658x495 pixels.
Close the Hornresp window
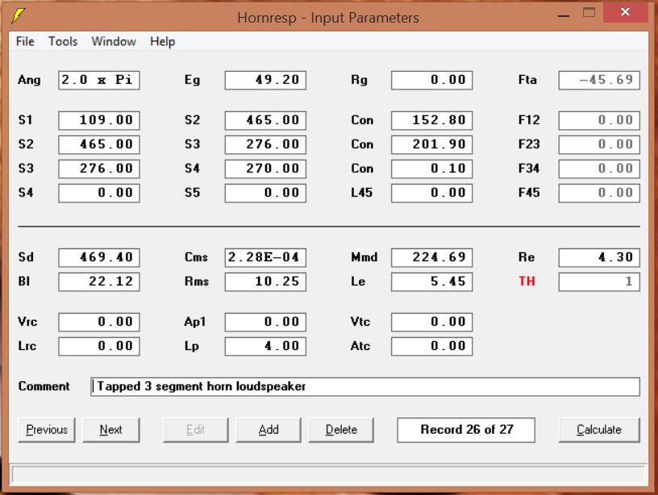click(x=625, y=12)
